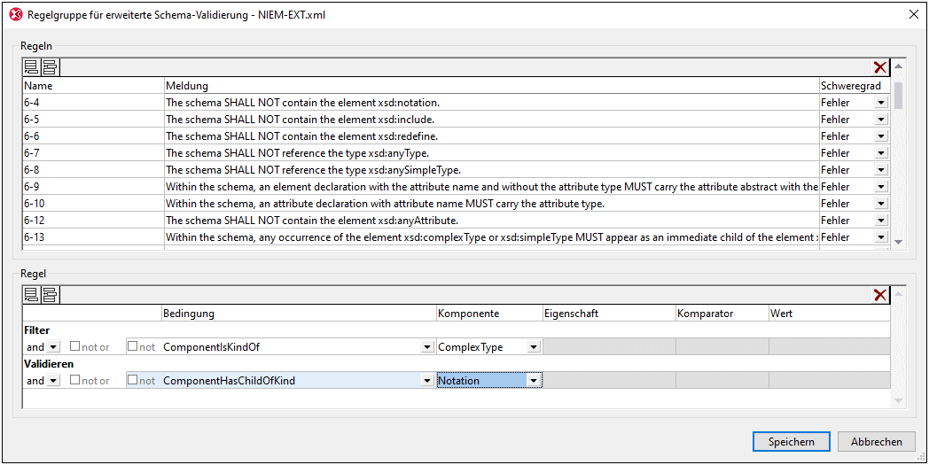Delete condition with Regel panel red X

(879, 295)
